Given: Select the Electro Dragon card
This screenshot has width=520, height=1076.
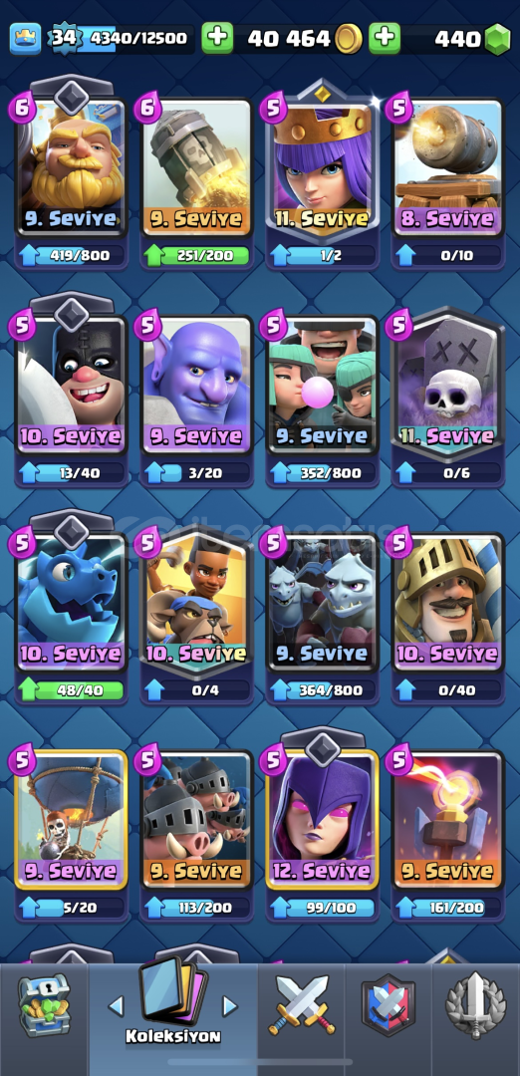Looking at the screenshot, I should 71,605.
